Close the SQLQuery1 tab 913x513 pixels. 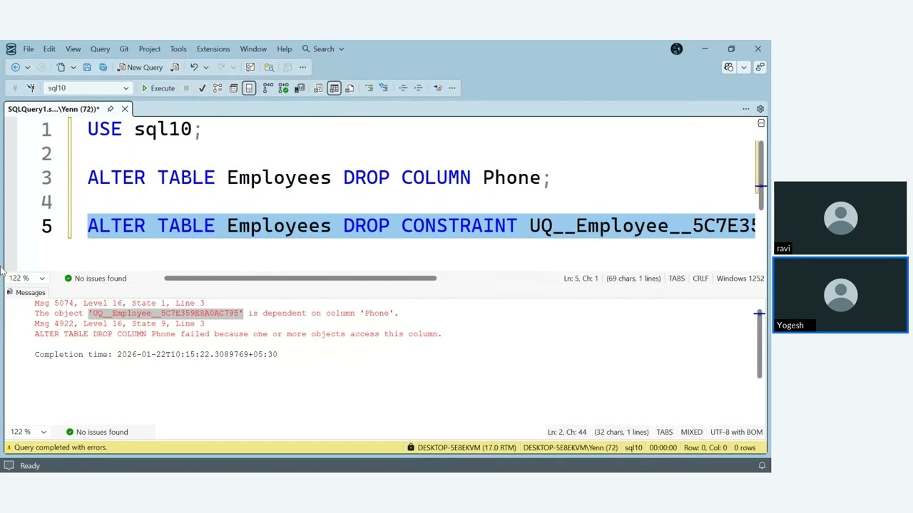(x=125, y=109)
